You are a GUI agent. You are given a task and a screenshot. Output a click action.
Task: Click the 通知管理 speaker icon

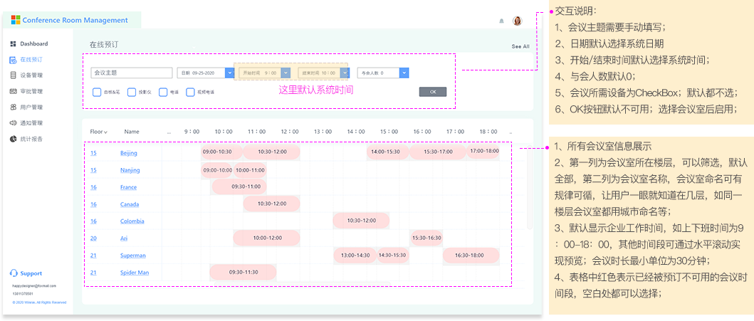click(x=13, y=123)
